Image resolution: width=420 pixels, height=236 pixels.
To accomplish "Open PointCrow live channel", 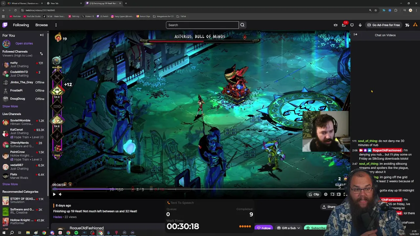I will [23, 155].
